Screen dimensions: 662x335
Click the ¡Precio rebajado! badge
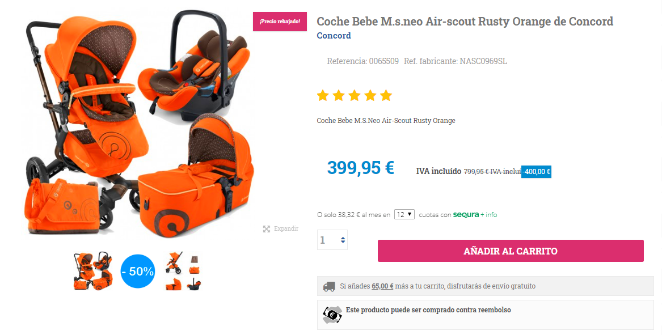point(280,22)
